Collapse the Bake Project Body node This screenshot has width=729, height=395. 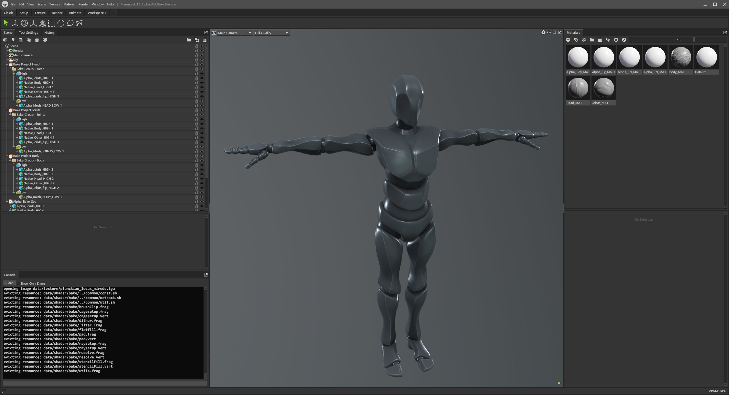pyautogui.click(x=7, y=156)
